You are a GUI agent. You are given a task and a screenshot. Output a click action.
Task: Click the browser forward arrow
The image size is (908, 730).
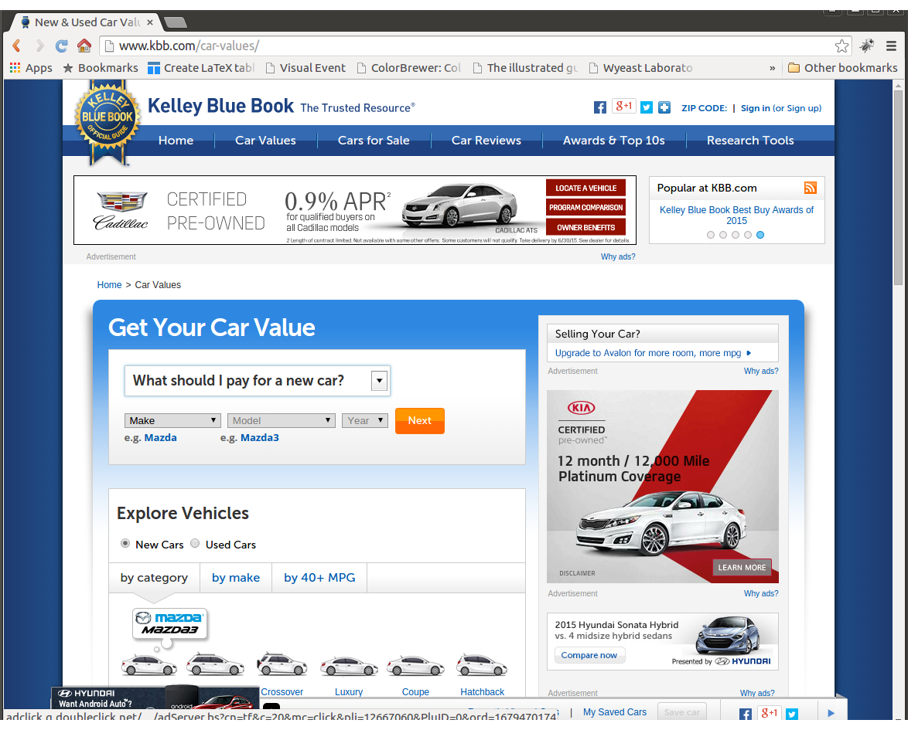pyautogui.click(x=39, y=46)
